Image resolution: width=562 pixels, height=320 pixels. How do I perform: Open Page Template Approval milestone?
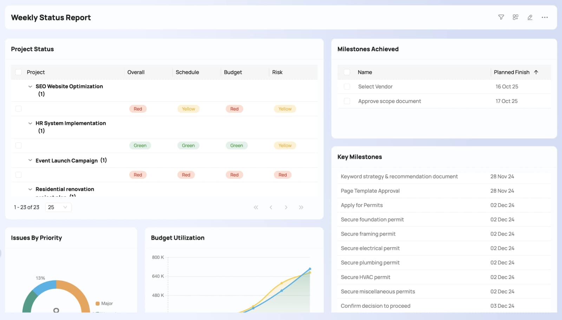[370, 191]
